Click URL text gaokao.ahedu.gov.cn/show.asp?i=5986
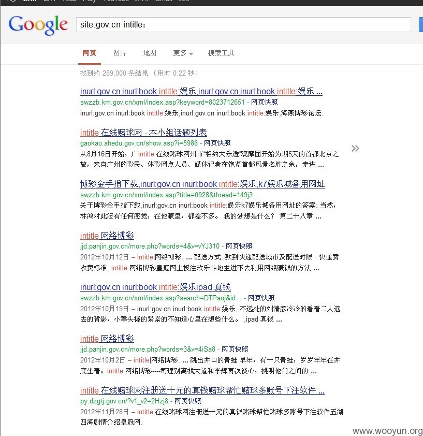Screen dimensions: 423x436 click(x=139, y=143)
